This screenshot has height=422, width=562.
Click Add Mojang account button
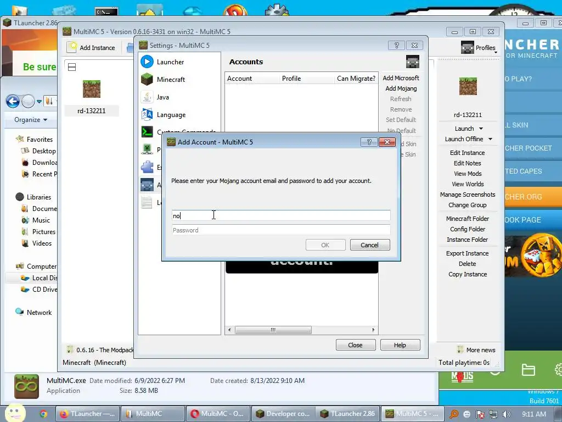pyautogui.click(x=401, y=88)
